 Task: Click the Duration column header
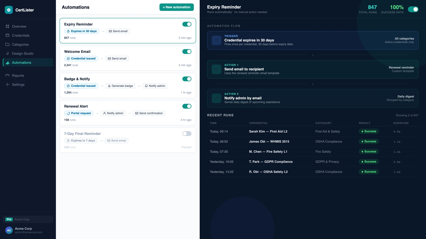[x=401, y=123]
